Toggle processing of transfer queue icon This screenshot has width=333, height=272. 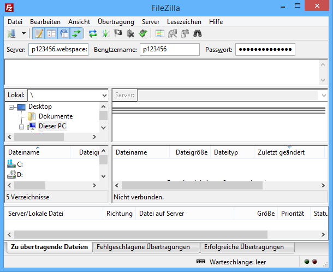click(105, 33)
